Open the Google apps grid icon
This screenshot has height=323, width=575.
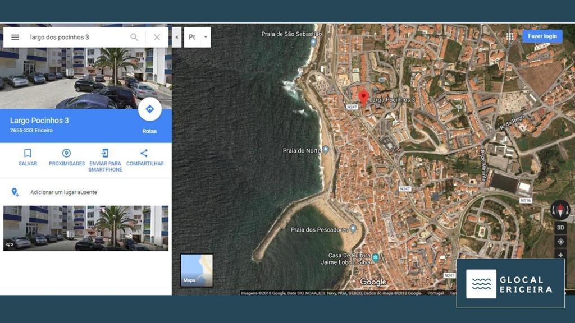click(510, 36)
